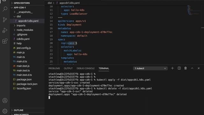Click 'service/app-cdk-1-svc created' terminal output
This screenshot has height=115, width=204.
69,83
